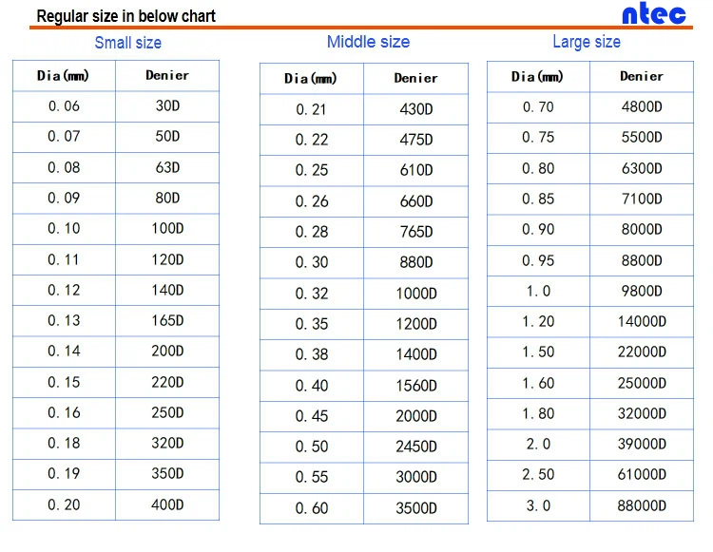The image size is (713, 552).
Task: Select the Large size heading
Action: point(587,42)
